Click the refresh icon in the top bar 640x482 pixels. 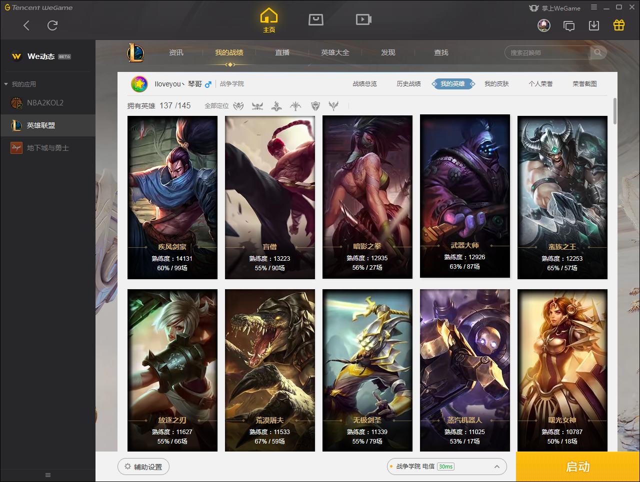click(x=52, y=25)
